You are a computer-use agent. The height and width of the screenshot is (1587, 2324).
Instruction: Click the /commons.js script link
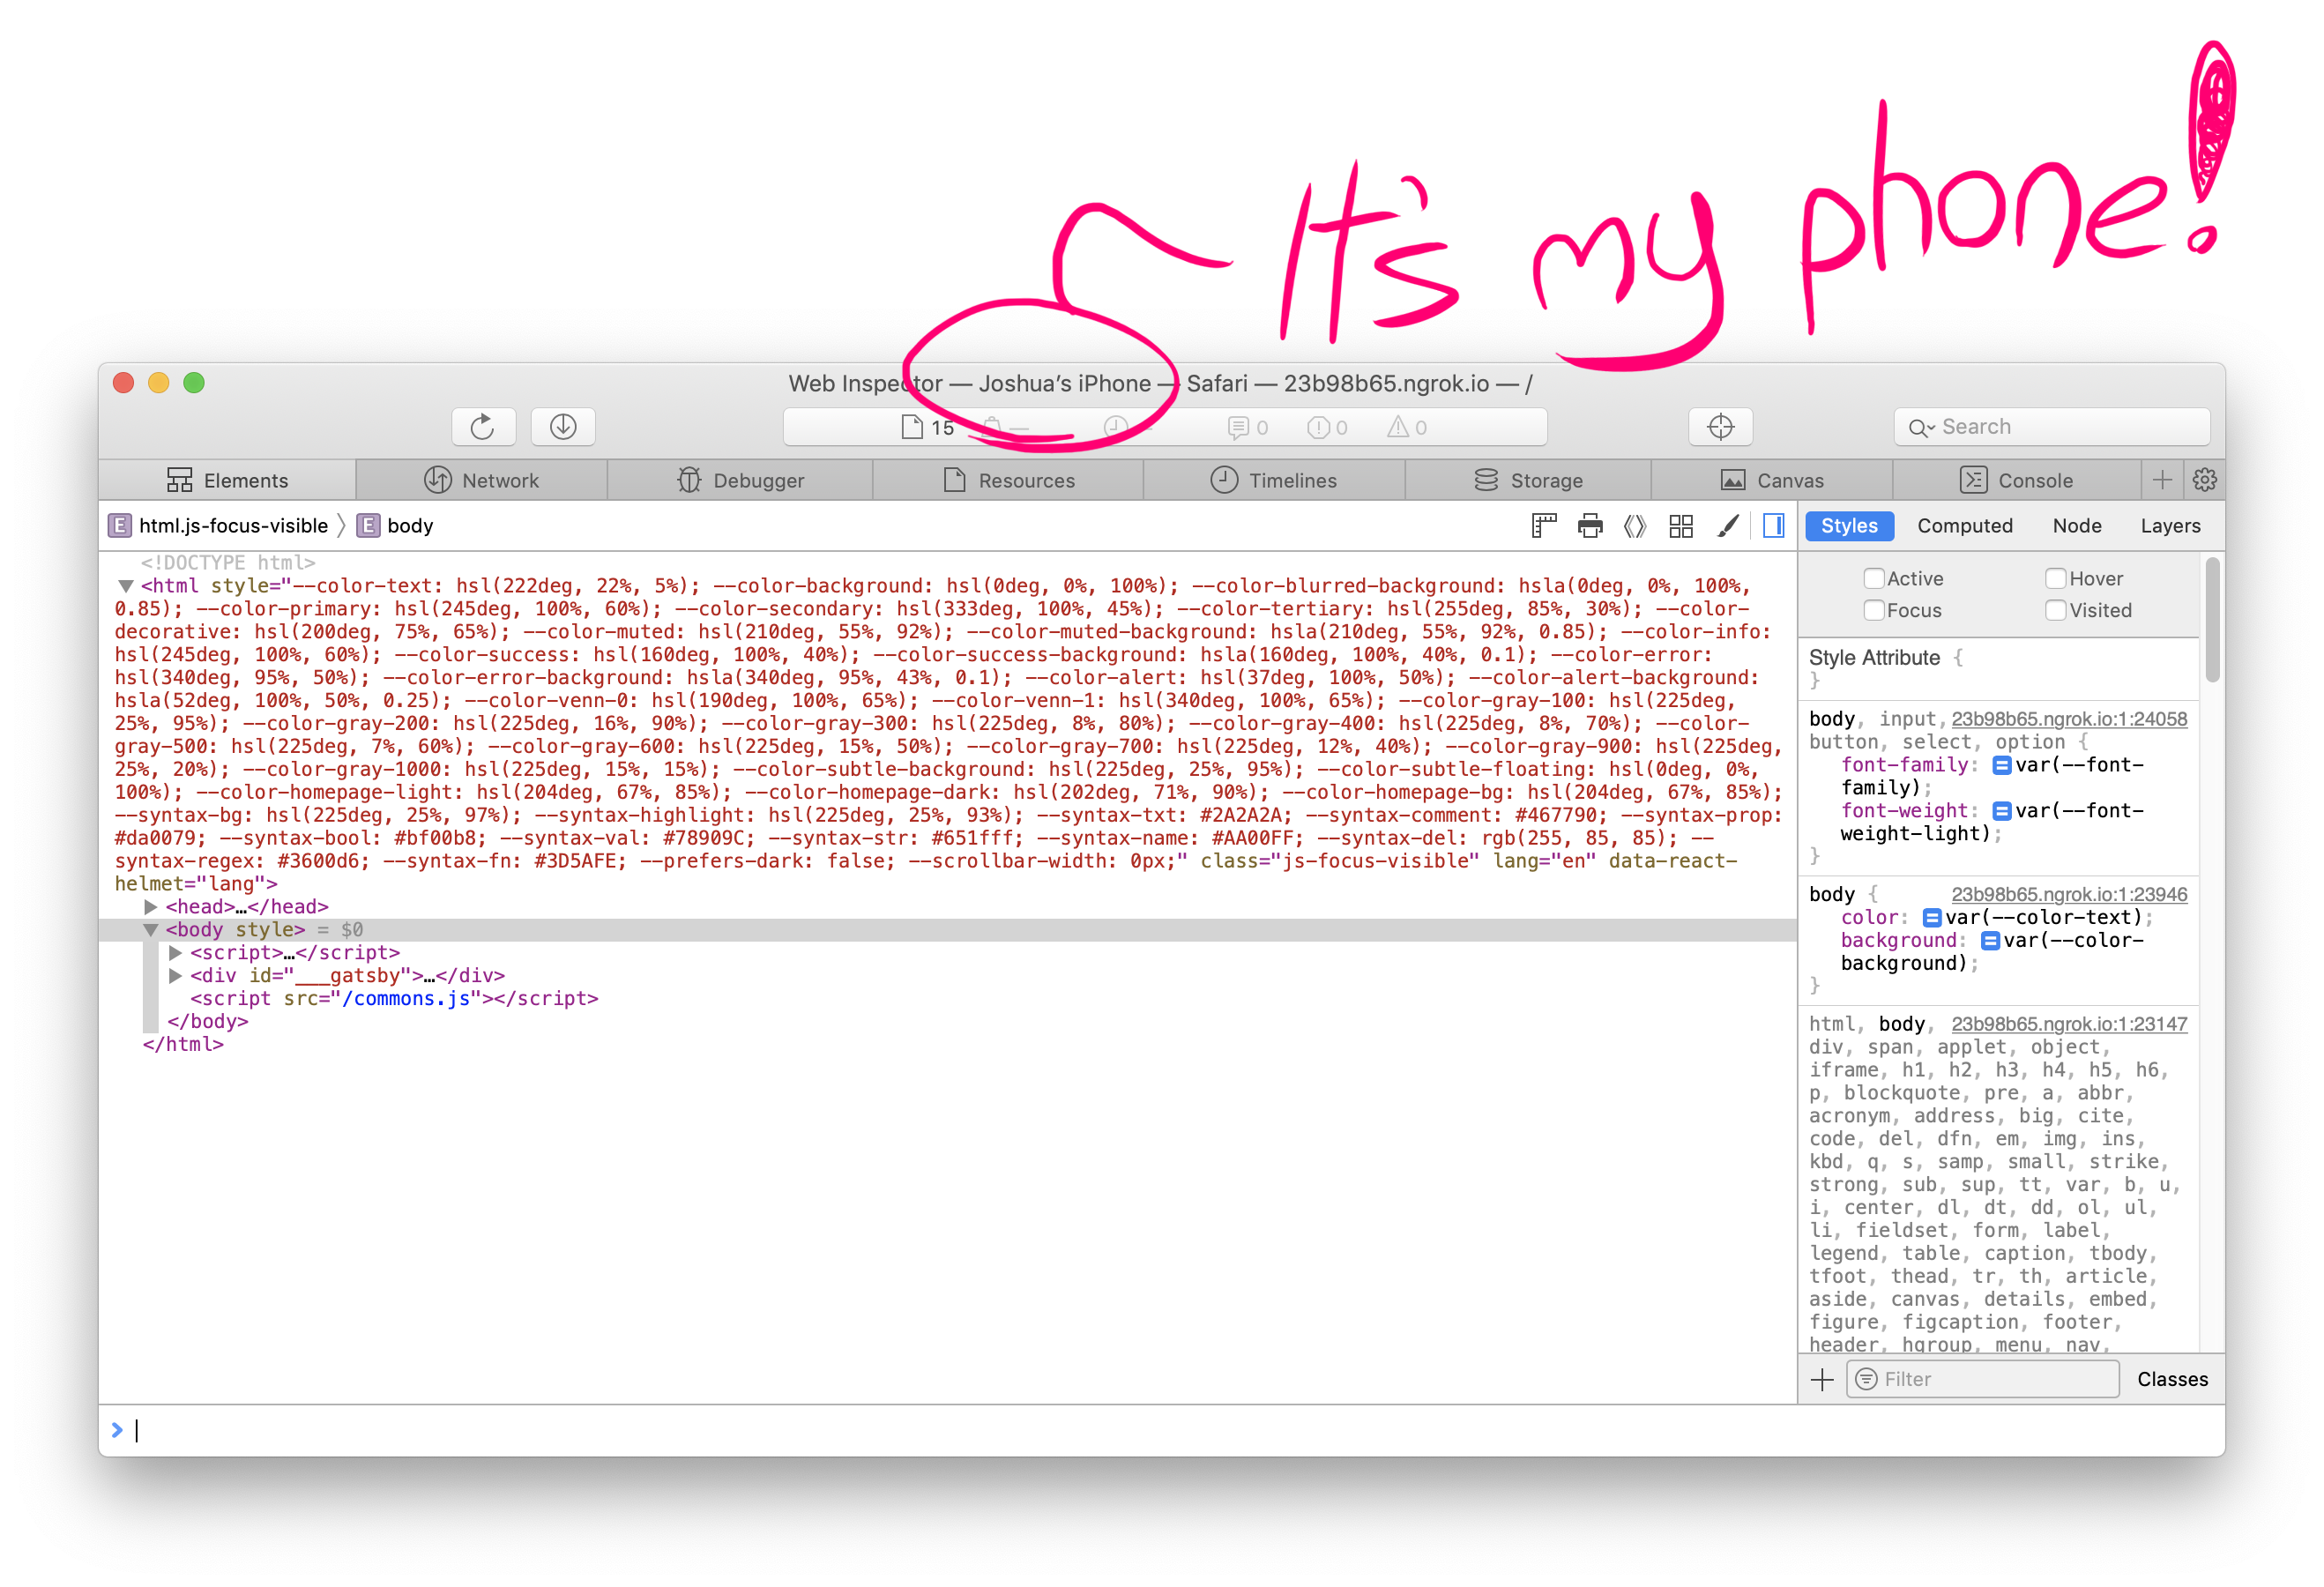405,999
